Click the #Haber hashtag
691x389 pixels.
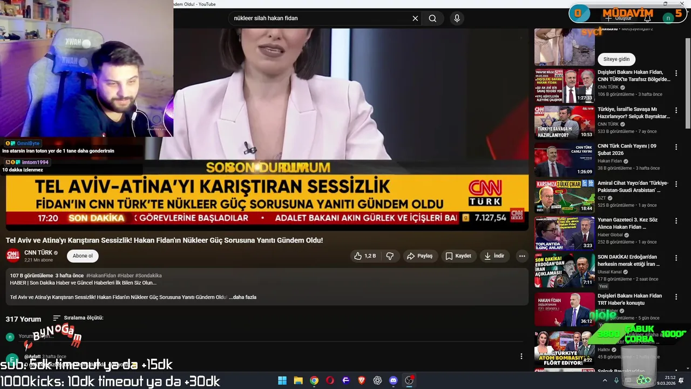coord(125,276)
